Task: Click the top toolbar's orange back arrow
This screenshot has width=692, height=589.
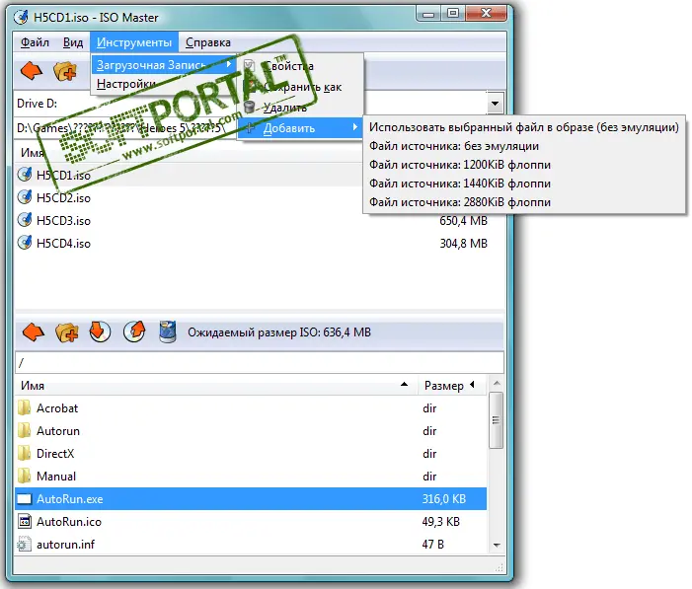Action: tap(33, 71)
